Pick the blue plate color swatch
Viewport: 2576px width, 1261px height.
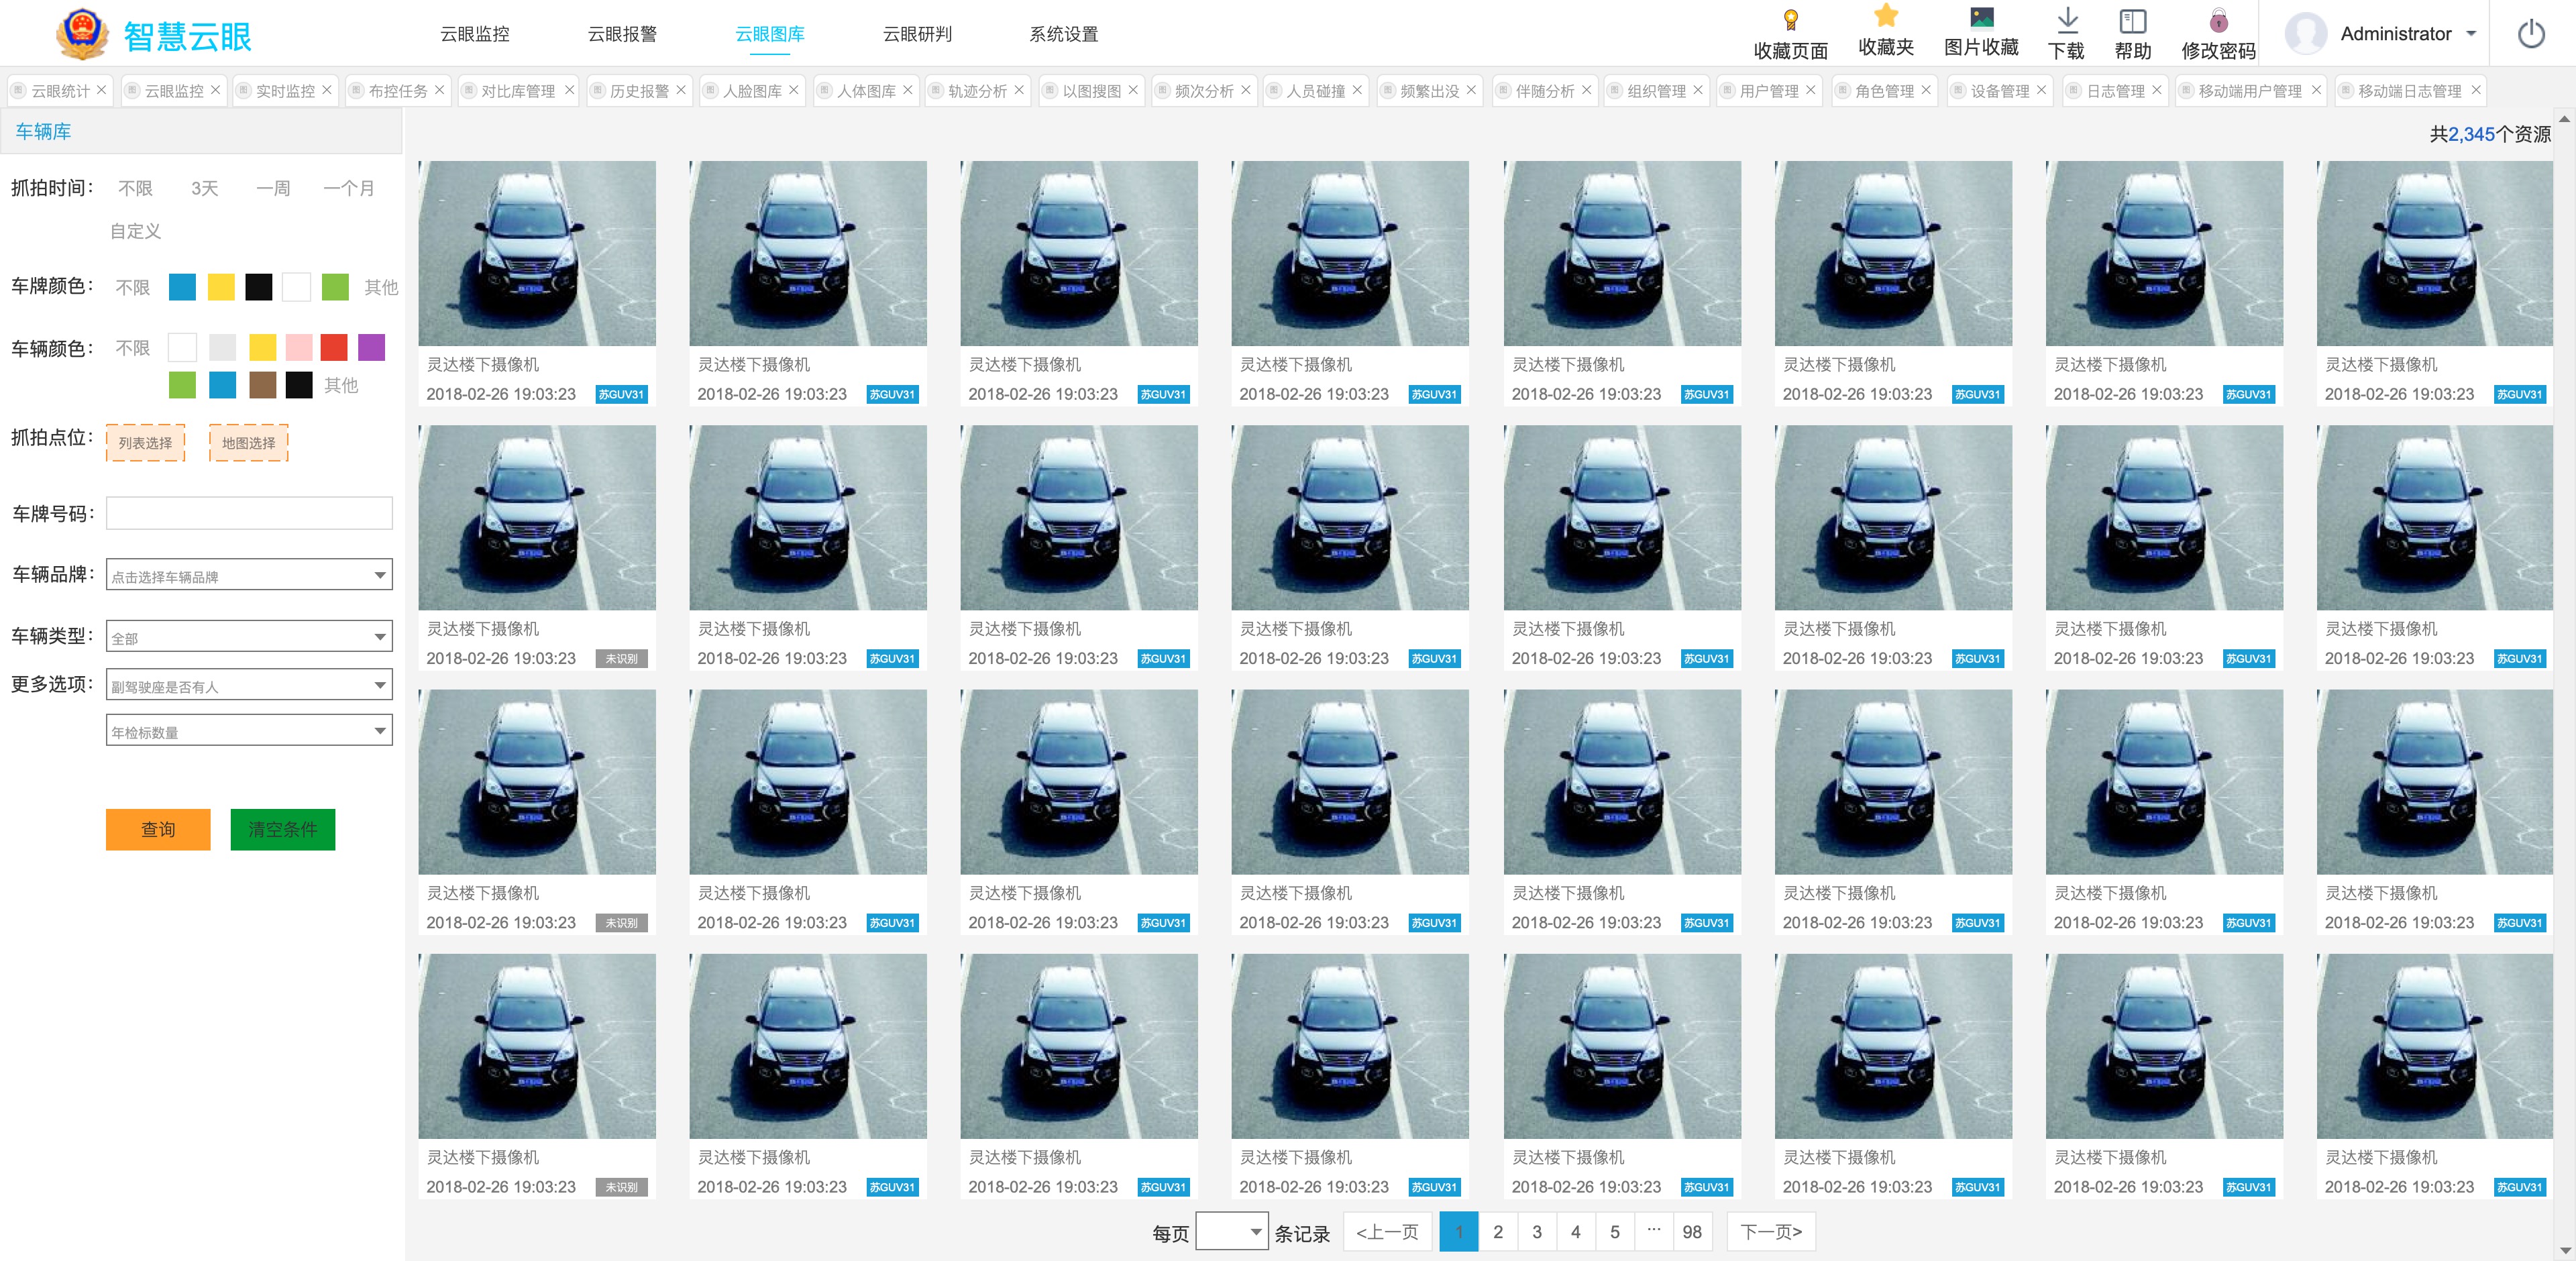[x=182, y=287]
